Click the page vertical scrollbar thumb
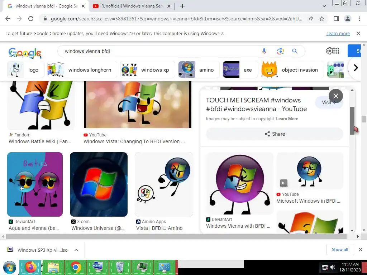367x275 pixels. coord(363,119)
